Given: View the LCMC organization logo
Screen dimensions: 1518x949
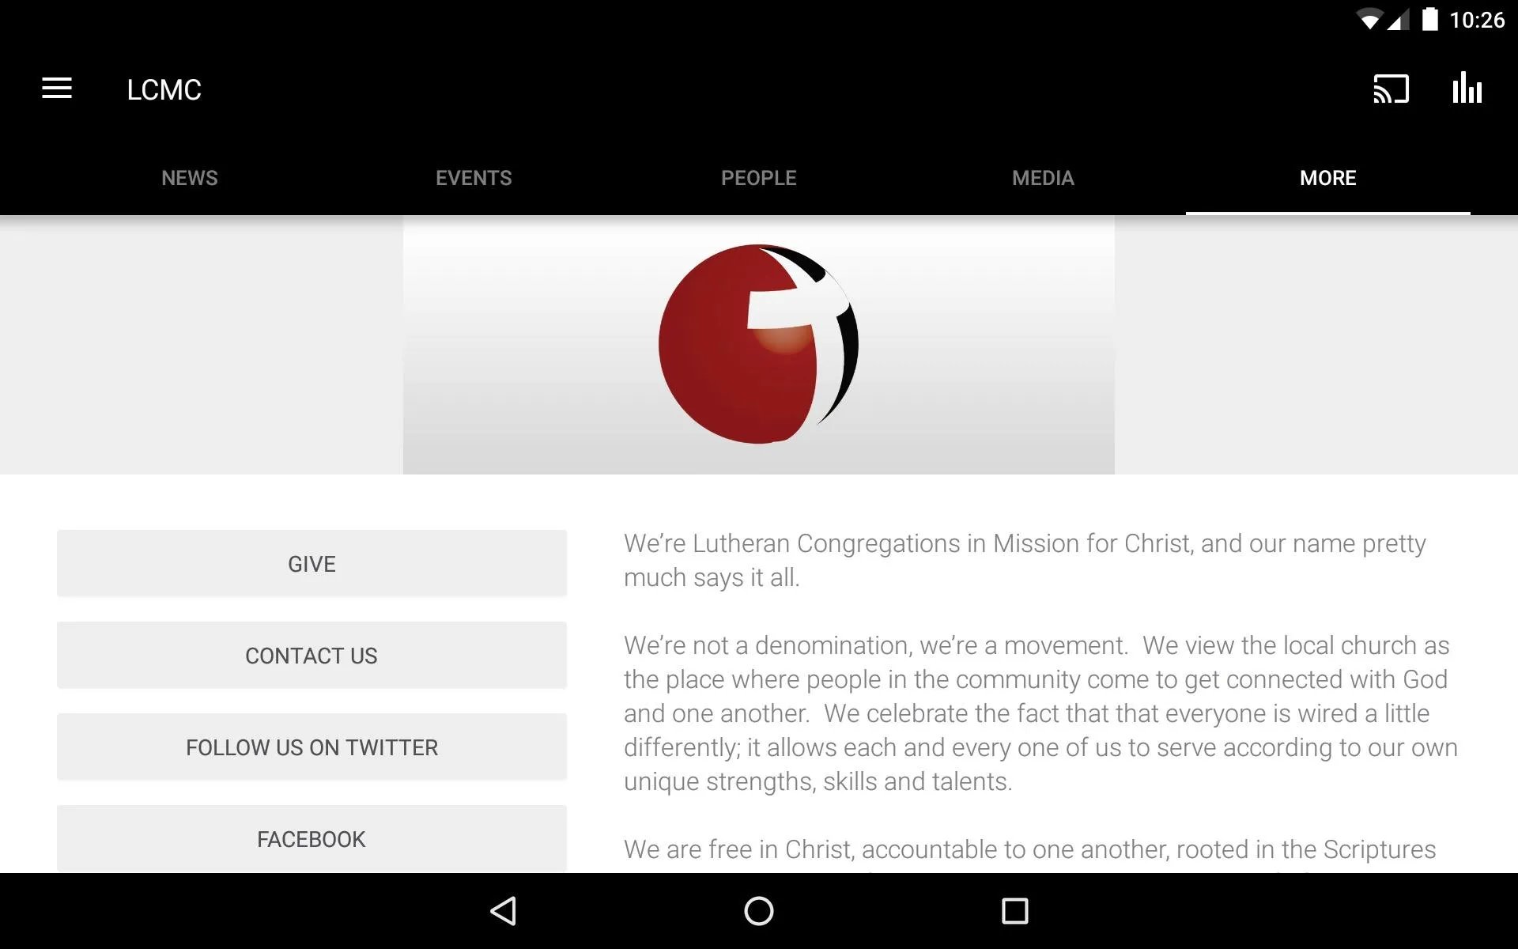Looking at the screenshot, I should [x=757, y=344].
